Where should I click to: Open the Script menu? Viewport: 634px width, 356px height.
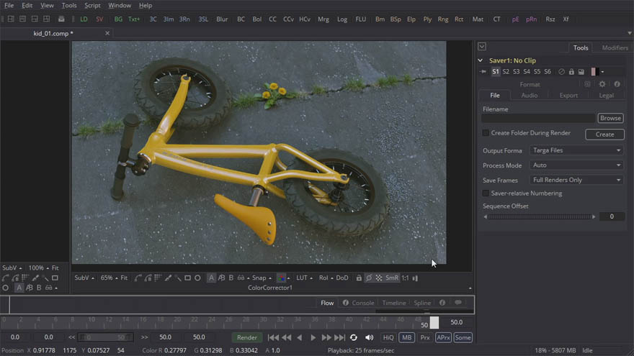(x=92, y=5)
